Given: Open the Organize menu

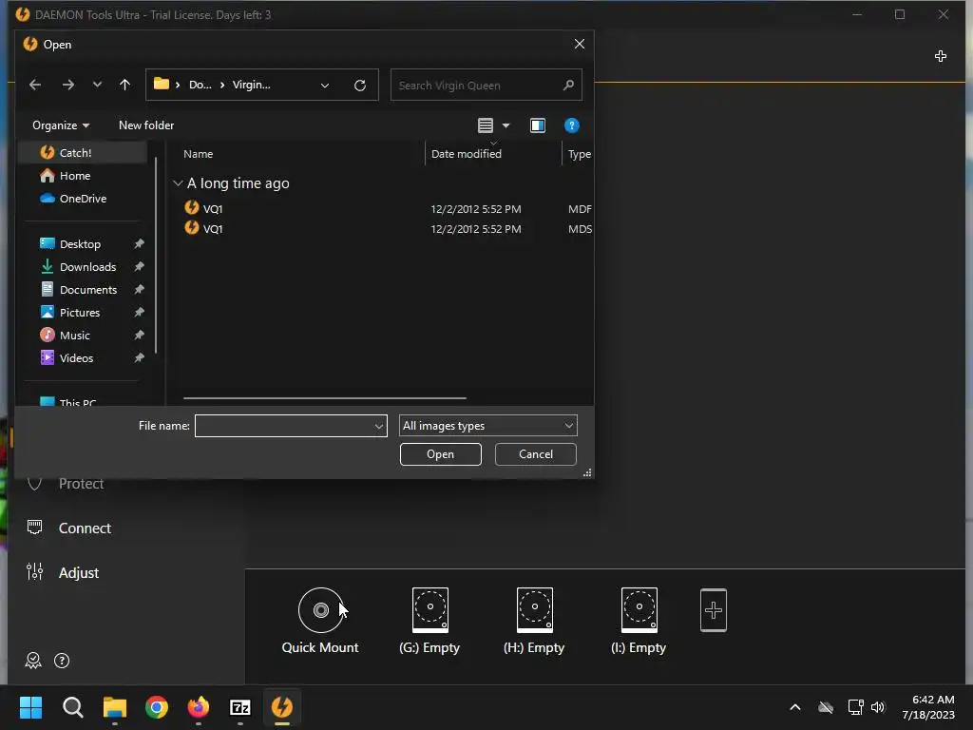Looking at the screenshot, I should [61, 125].
